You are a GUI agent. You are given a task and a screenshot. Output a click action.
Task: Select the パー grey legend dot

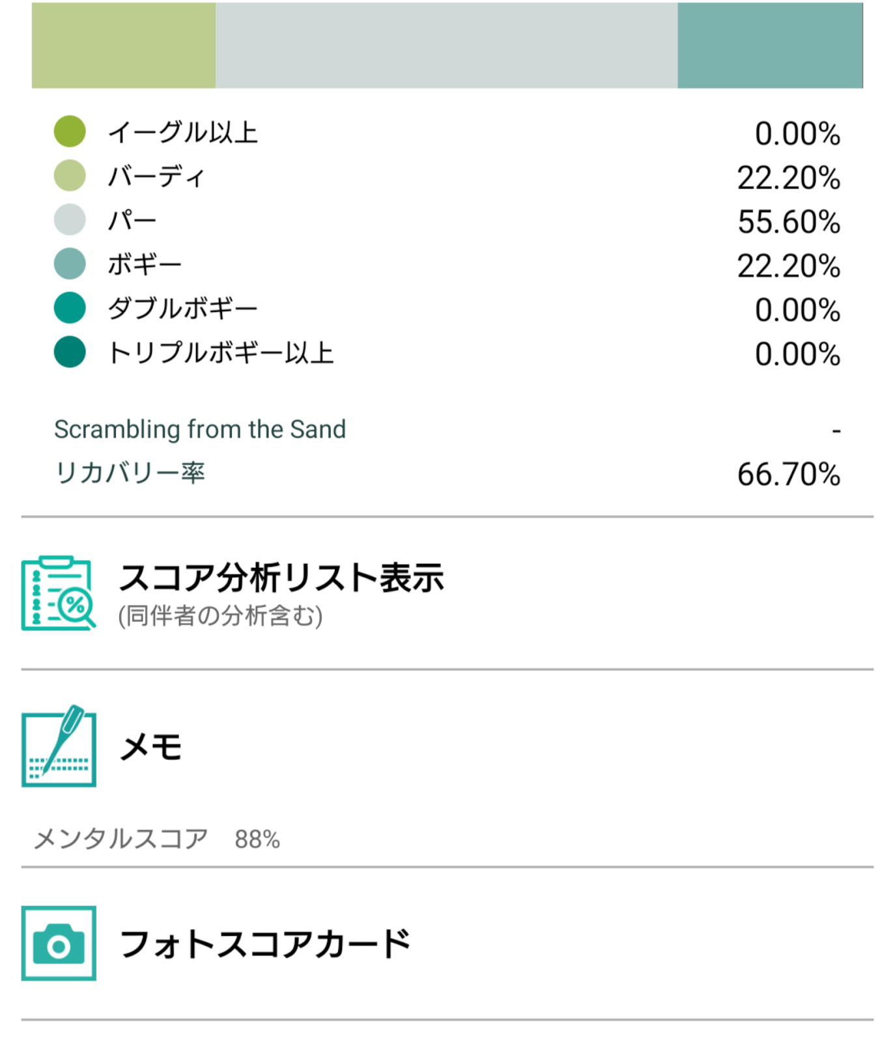click(70, 219)
